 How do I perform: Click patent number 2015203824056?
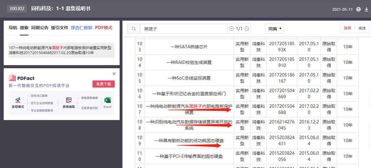click(x=282, y=156)
